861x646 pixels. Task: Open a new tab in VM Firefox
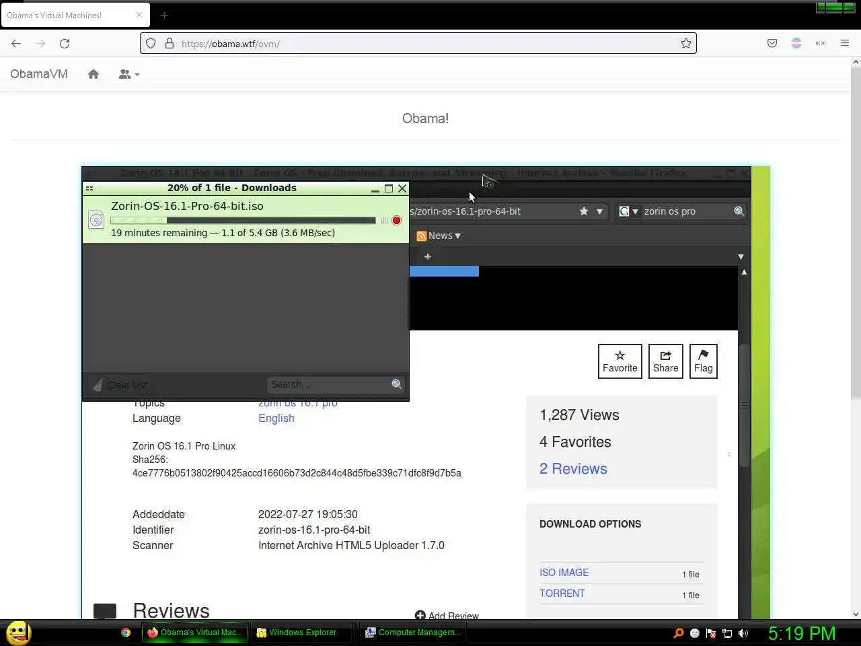(428, 256)
